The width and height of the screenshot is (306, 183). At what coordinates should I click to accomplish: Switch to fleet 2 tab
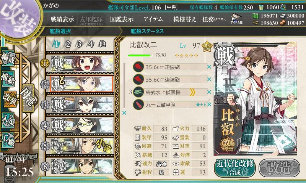pos(68,44)
